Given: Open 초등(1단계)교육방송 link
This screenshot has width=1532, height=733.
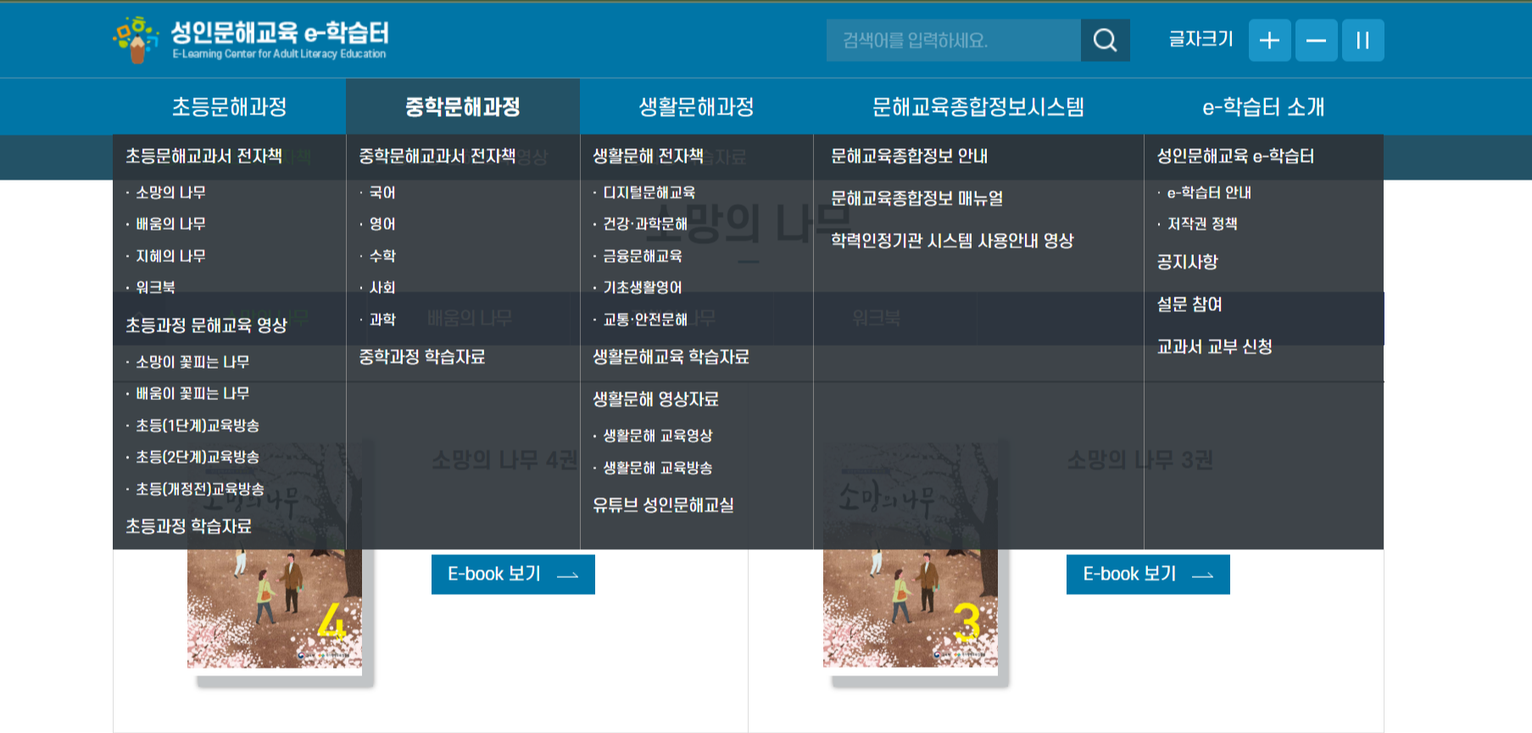Looking at the screenshot, I should [198, 425].
